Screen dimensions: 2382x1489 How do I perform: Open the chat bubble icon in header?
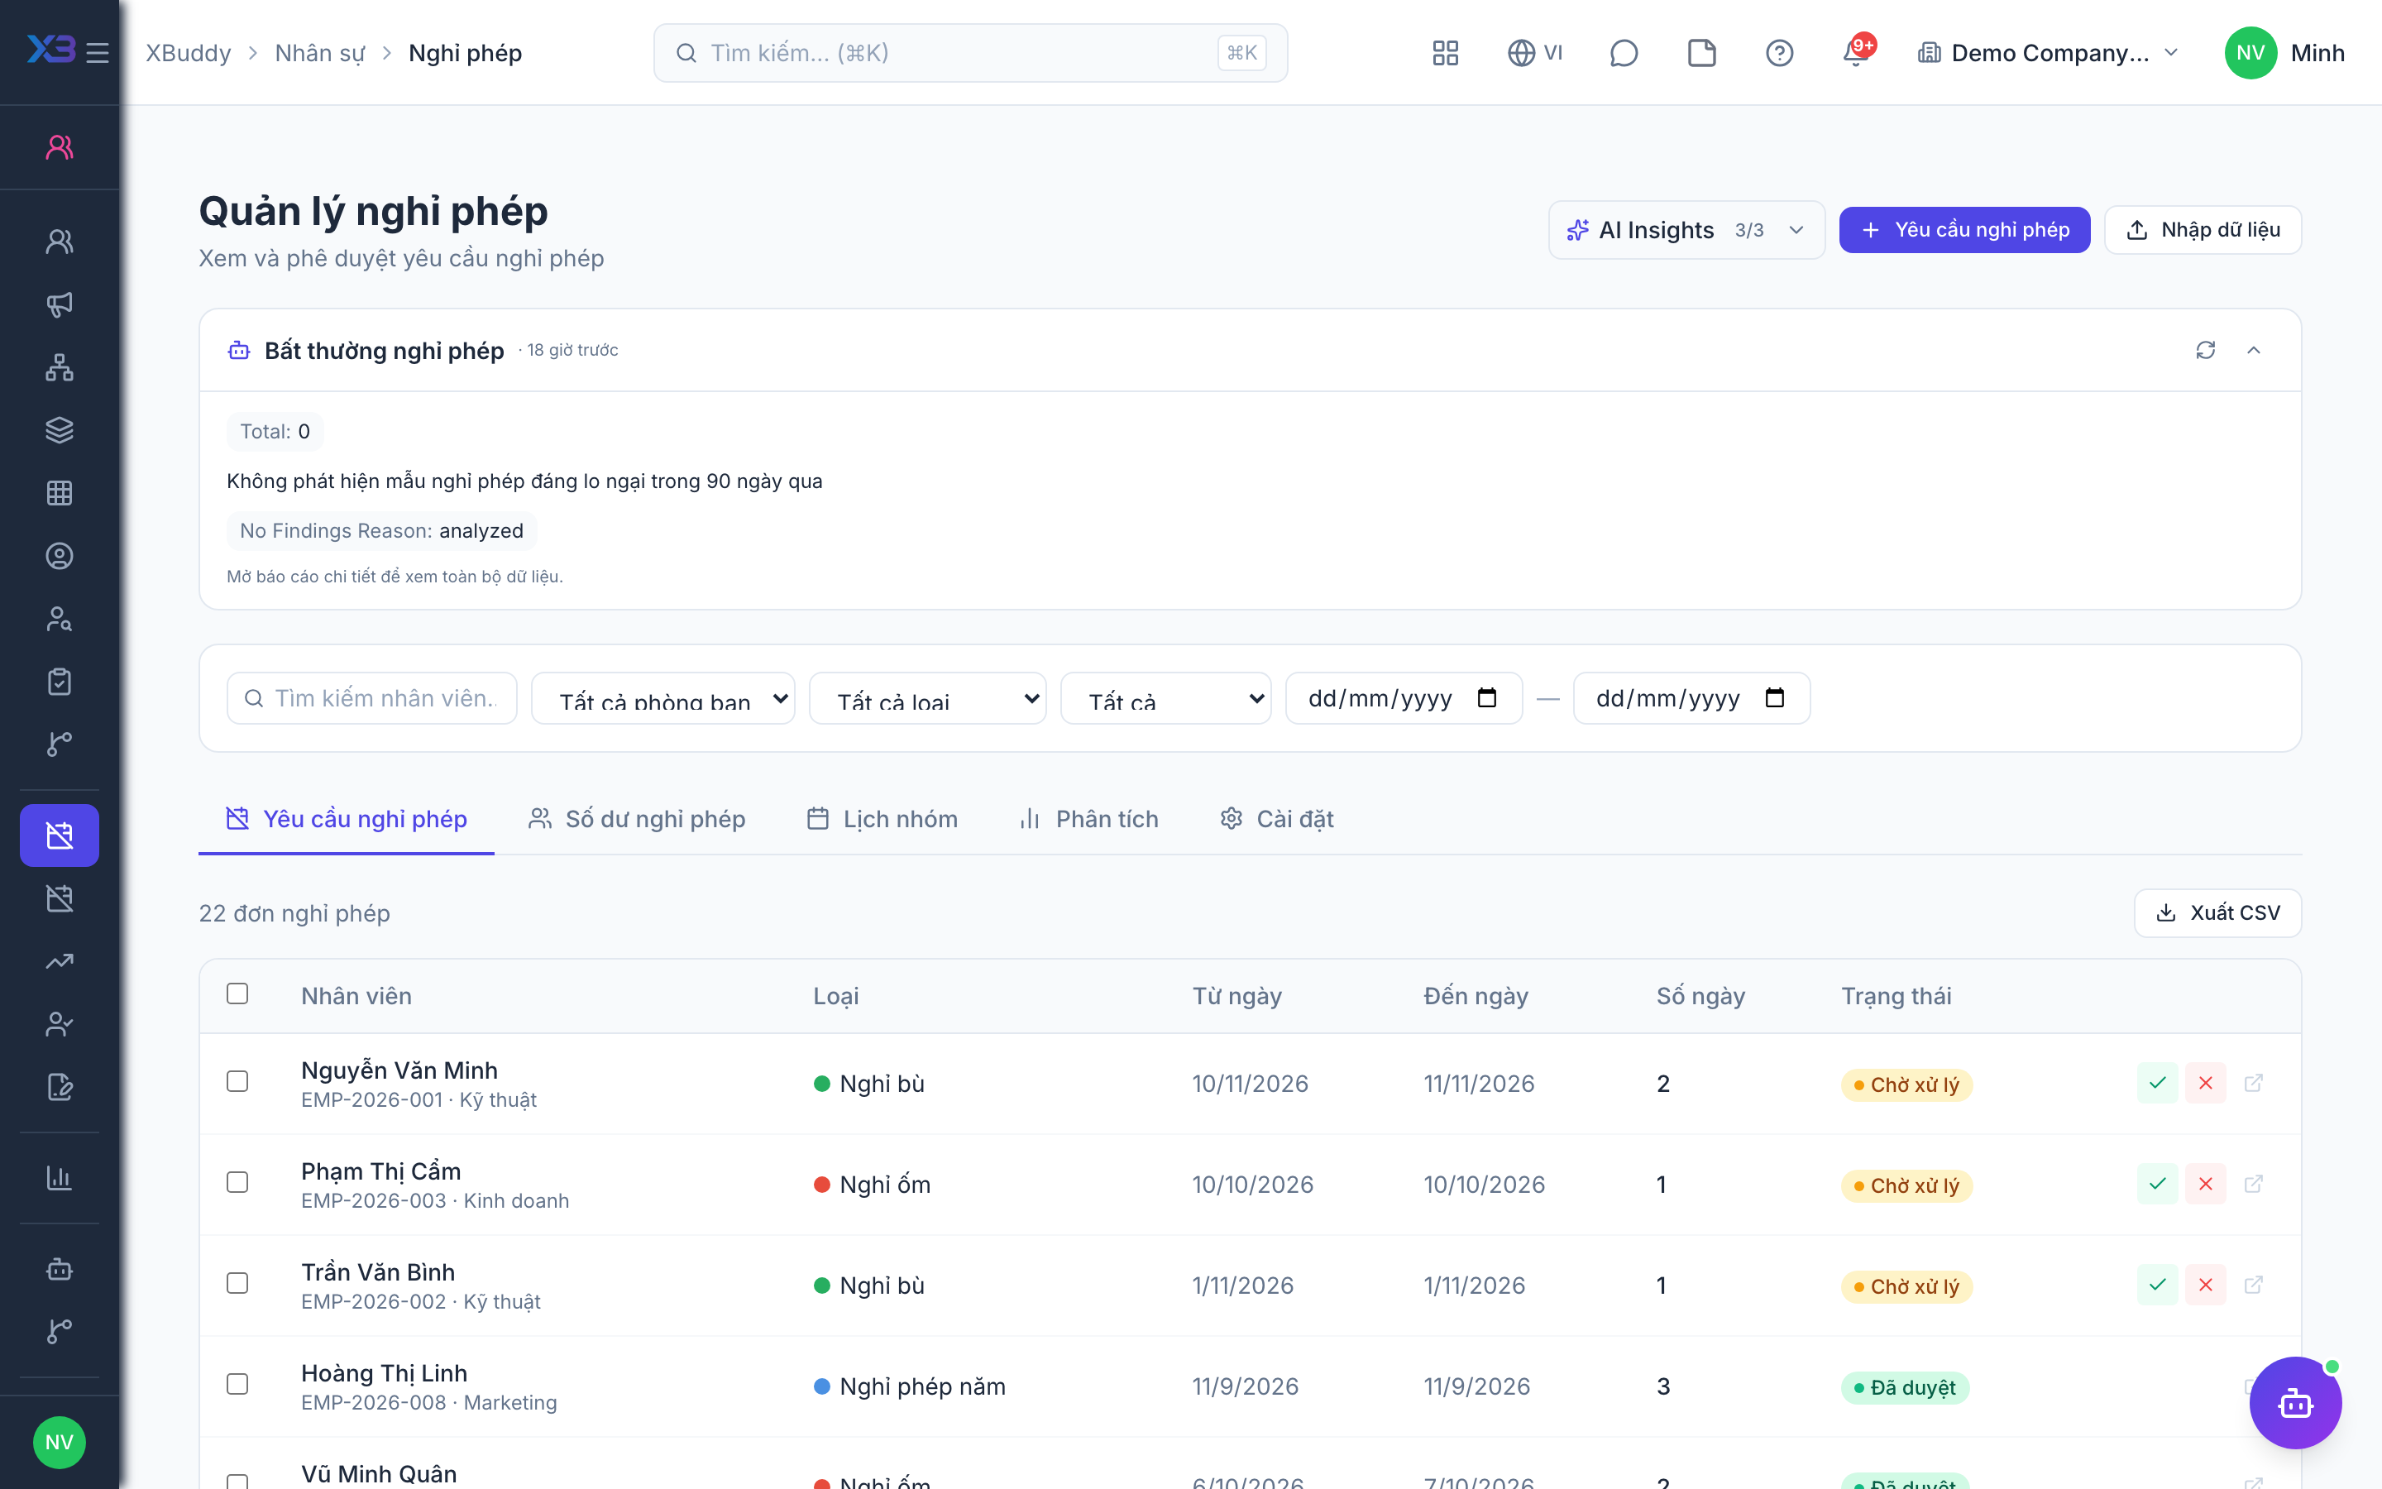coord(1623,53)
